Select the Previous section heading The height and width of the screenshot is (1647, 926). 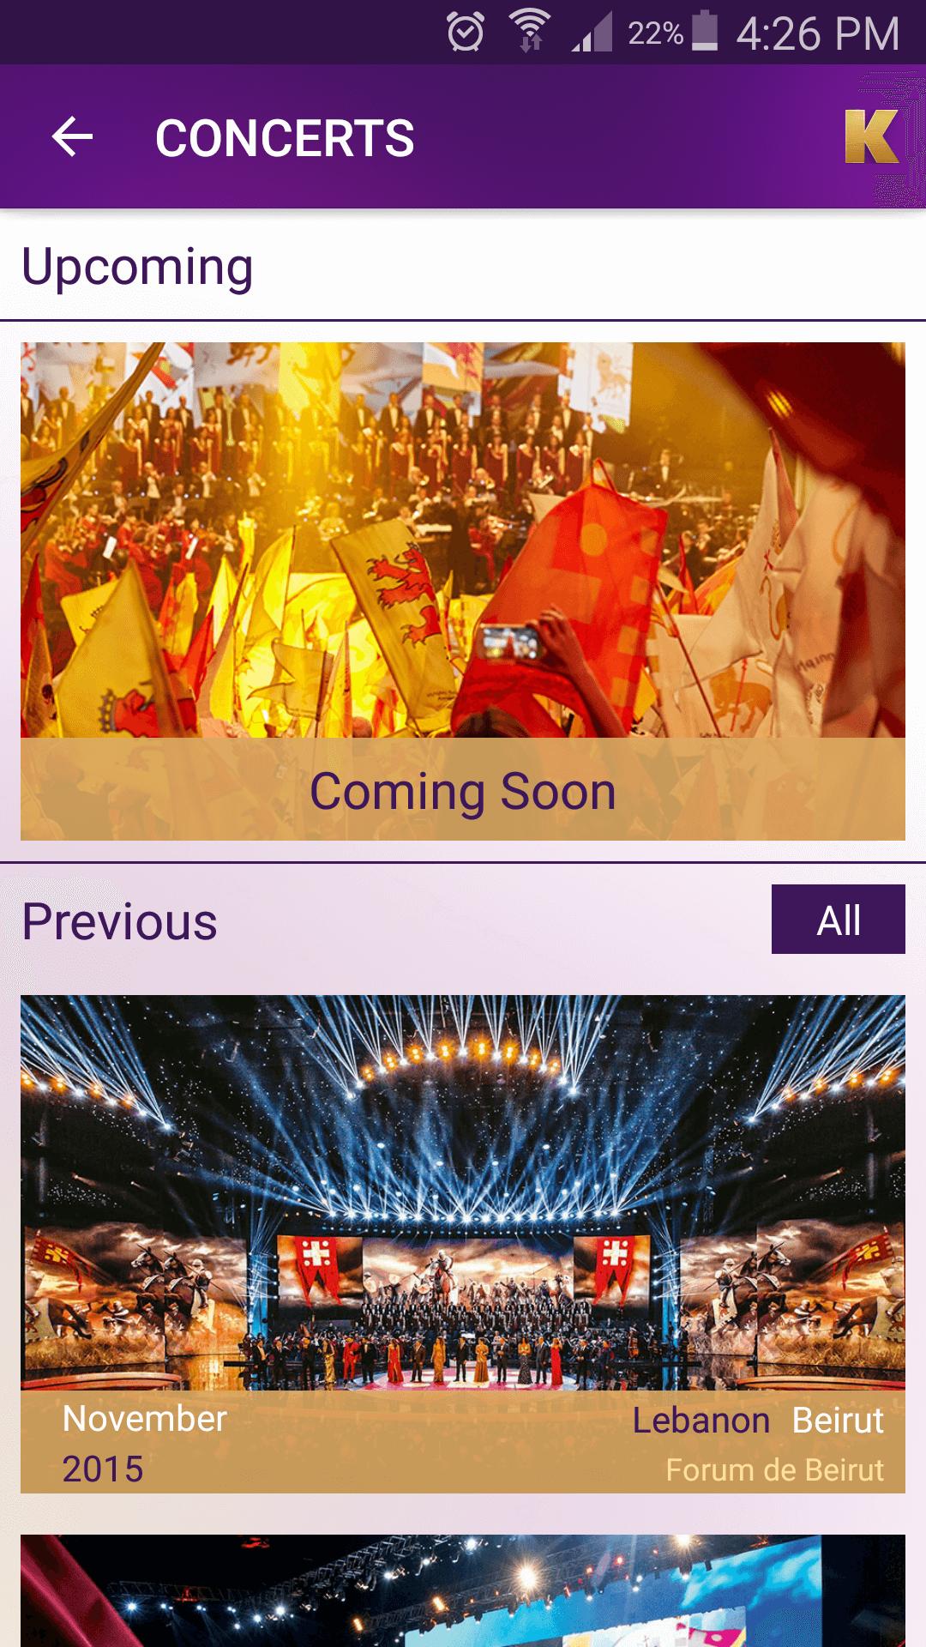pos(120,922)
